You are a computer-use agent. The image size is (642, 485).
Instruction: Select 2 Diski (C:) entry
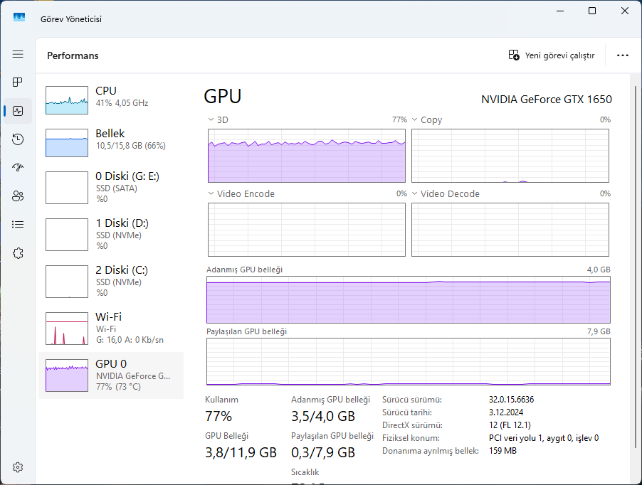click(x=110, y=281)
